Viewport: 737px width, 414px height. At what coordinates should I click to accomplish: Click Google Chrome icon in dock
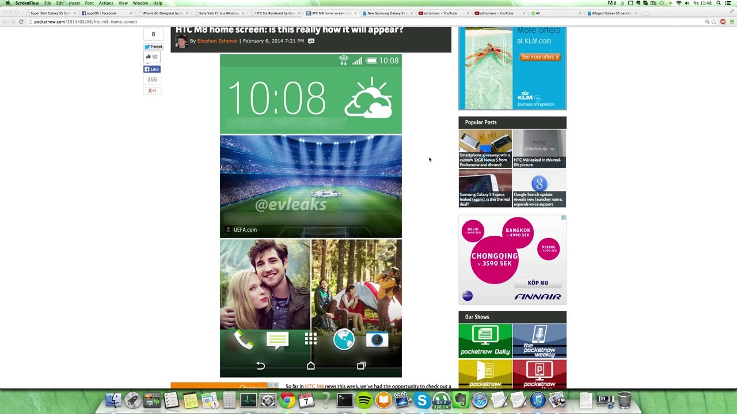pos(287,400)
